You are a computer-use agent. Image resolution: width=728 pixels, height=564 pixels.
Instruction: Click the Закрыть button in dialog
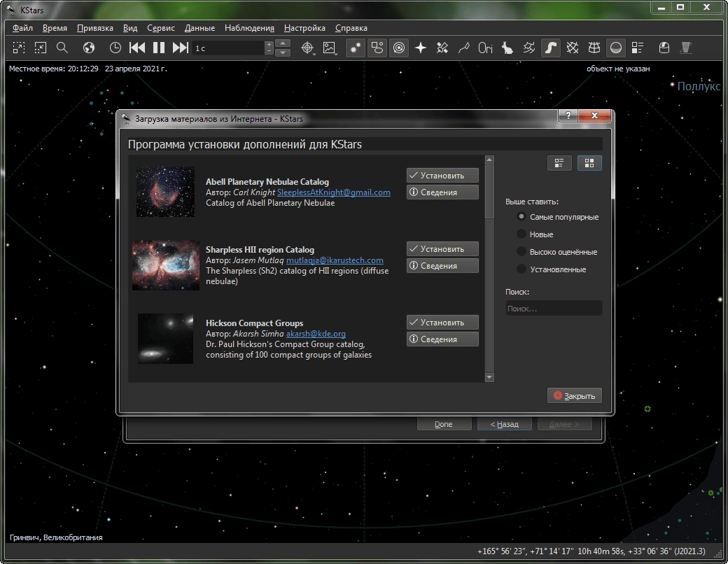point(574,396)
